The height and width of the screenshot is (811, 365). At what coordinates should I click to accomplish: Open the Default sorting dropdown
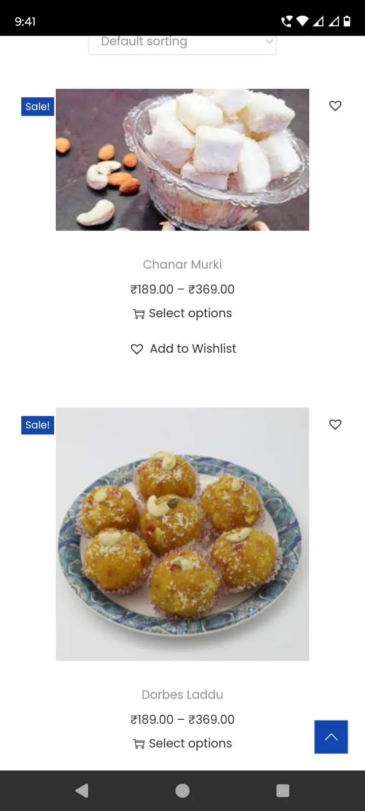[x=182, y=43]
